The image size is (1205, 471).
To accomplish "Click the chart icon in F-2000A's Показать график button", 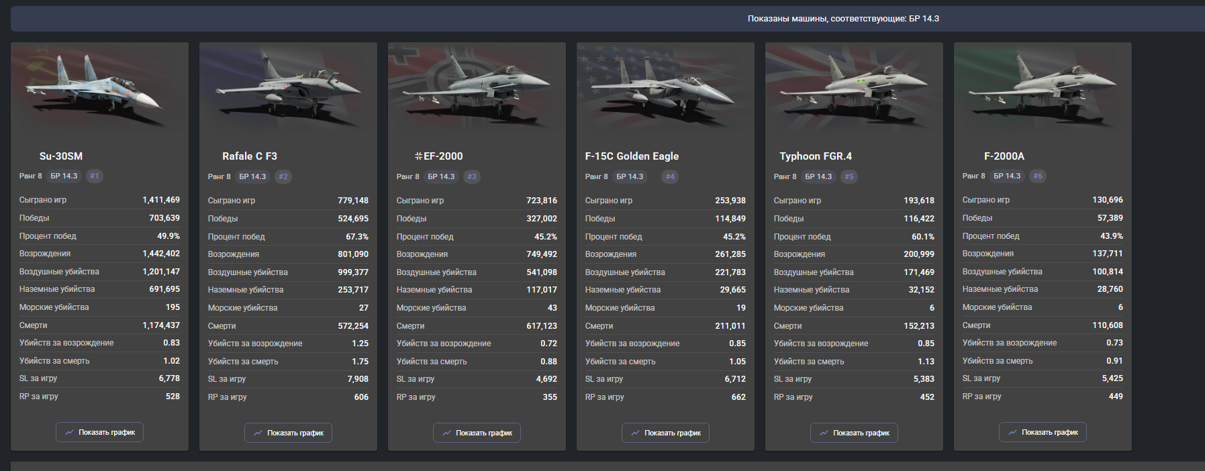I will (1012, 433).
